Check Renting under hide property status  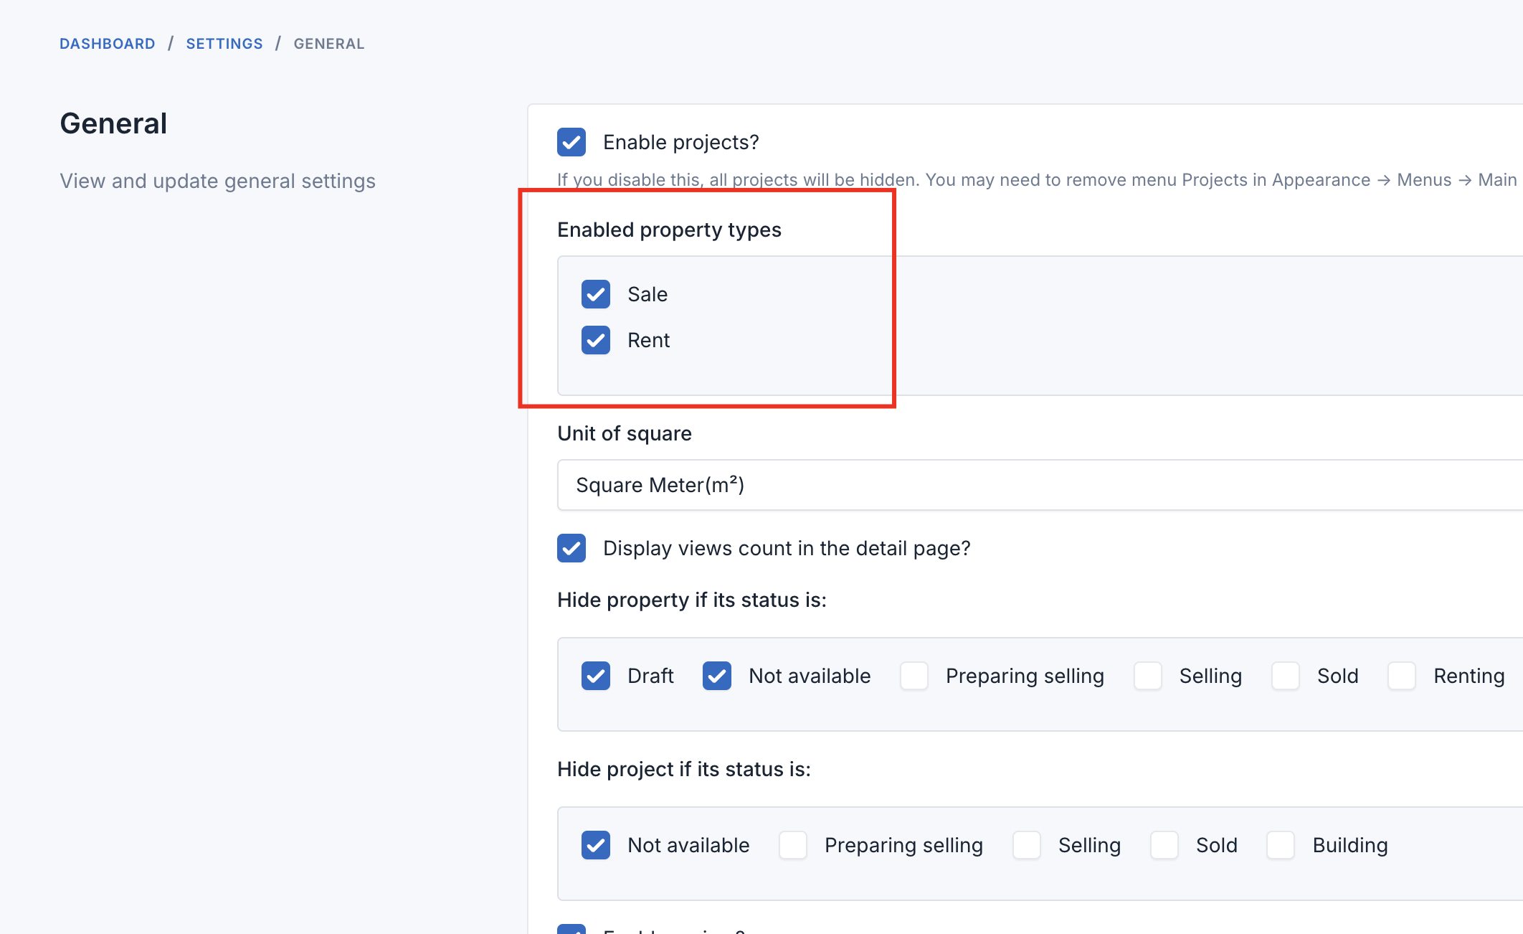[x=1402, y=676]
